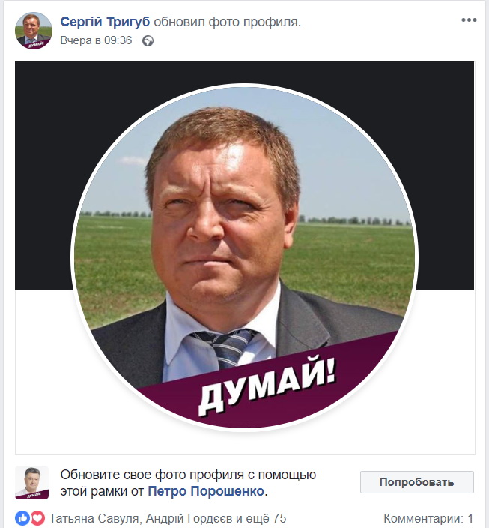The width and height of the screenshot is (489, 528).
Task: Click the ДУМАЙ! frame banner
Action: (267, 387)
